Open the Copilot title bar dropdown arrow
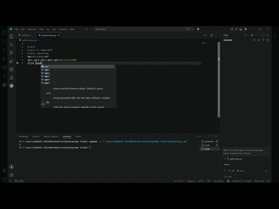The image size is (279, 209). [x=192, y=29]
